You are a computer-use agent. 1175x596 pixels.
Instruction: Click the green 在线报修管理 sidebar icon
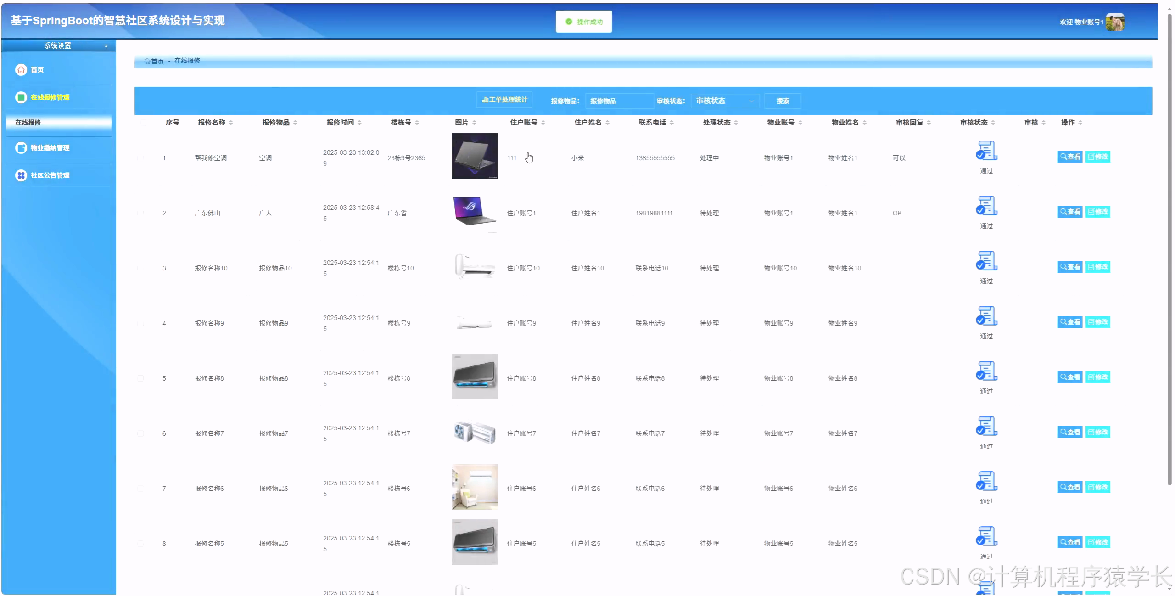click(x=21, y=97)
